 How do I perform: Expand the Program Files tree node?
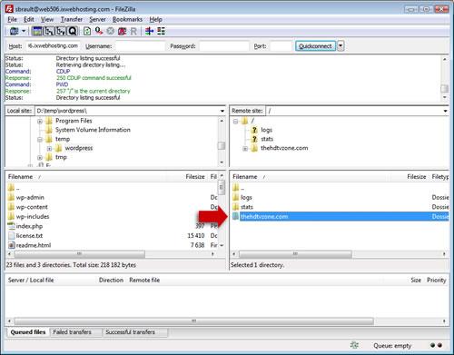point(40,121)
